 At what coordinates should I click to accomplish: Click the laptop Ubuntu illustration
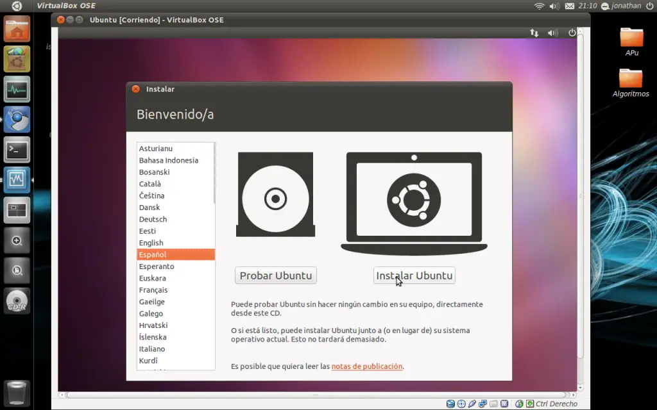pyautogui.click(x=414, y=203)
